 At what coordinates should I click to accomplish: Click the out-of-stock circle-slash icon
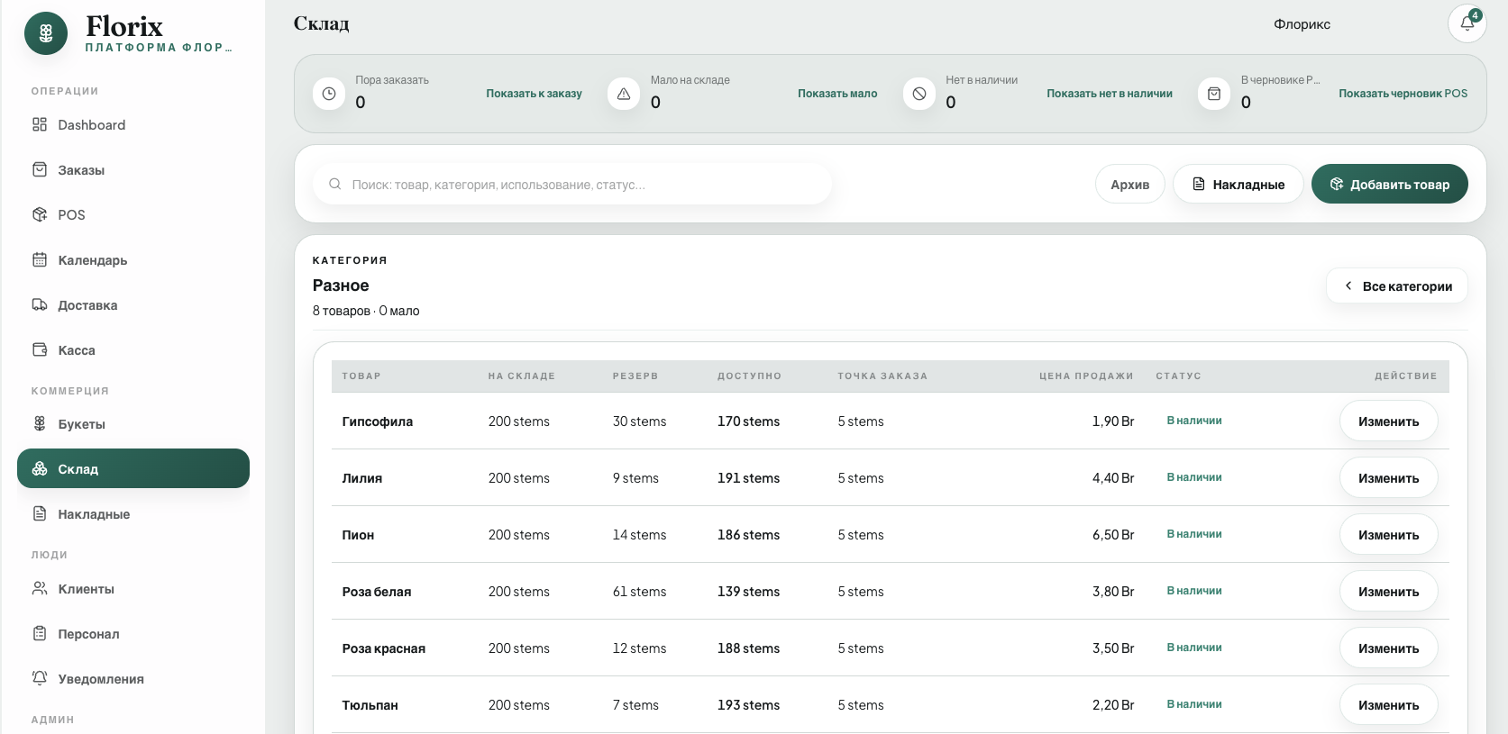click(919, 94)
